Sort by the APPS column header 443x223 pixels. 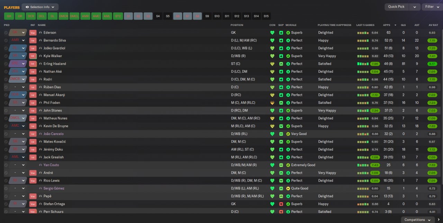click(x=387, y=25)
